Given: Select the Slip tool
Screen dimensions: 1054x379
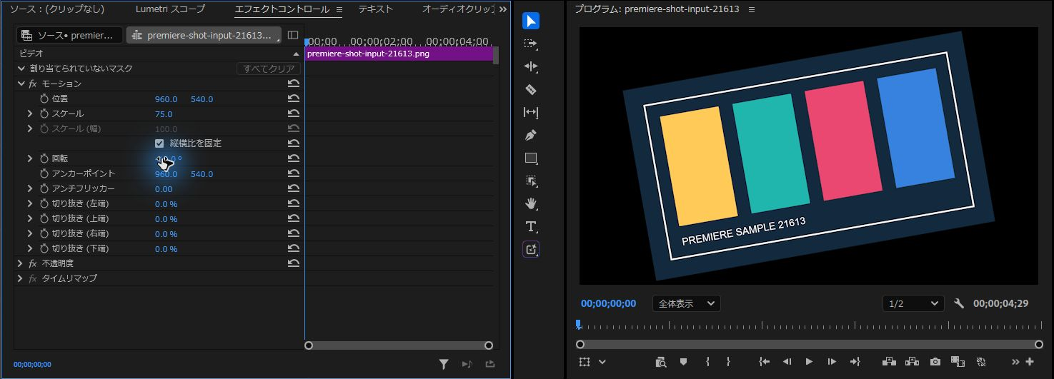Looking at the screenshot, I should pos(531,112).
